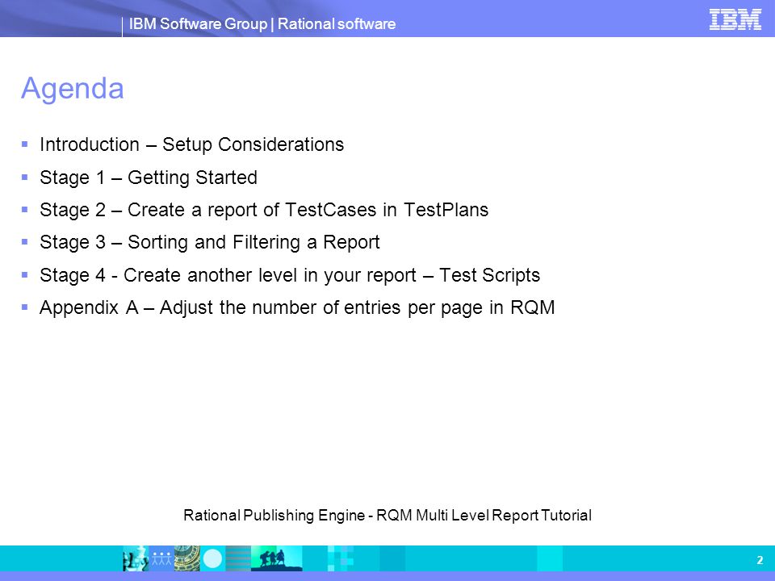Image resolution: width=775 pixels, height=581 pixels.
Task: Click the 'Rational Publishing Engine - RQM Multi Level Report Tutorial' footer
Action: pyautogui.click(x=387, y=516)
